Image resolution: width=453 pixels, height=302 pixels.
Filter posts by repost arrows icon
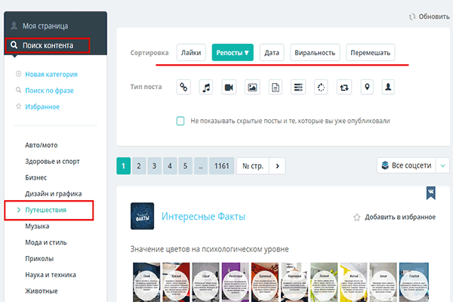pyautogui.click(x=344, y=87)
